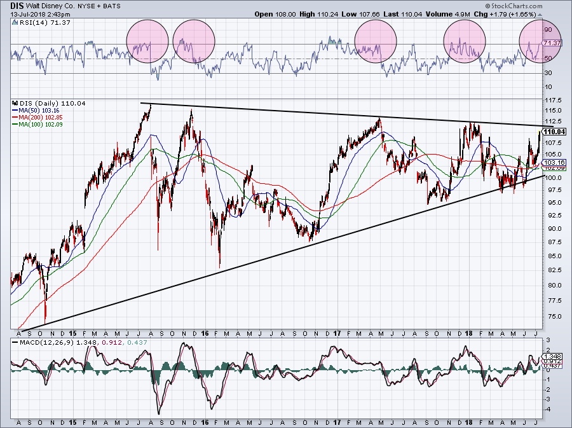The height and width of the screenshot is (428, 572).
Task: Click the Last 110.04 header value
Action: click(403, 14)
